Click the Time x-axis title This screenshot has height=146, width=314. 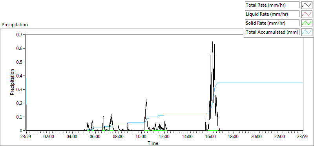pyautogui.click(x=153, y=143)
